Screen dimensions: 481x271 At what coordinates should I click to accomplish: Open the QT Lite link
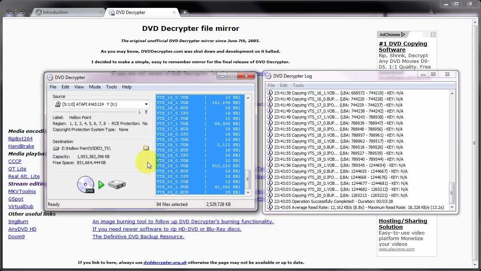tap(17, 169)
